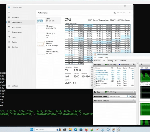Viewport: 150px width, 132px height.
Task: Sort processes by the Image column header
Action: point(98,68)
